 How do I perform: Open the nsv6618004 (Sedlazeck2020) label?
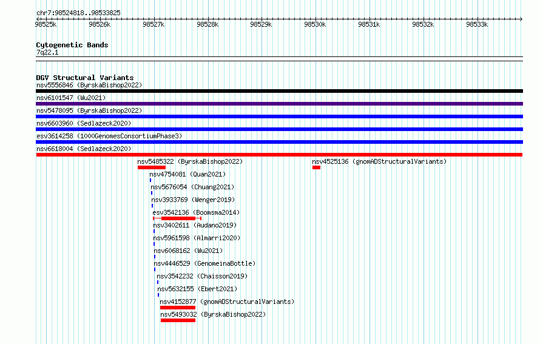click(x=84, y=149)
